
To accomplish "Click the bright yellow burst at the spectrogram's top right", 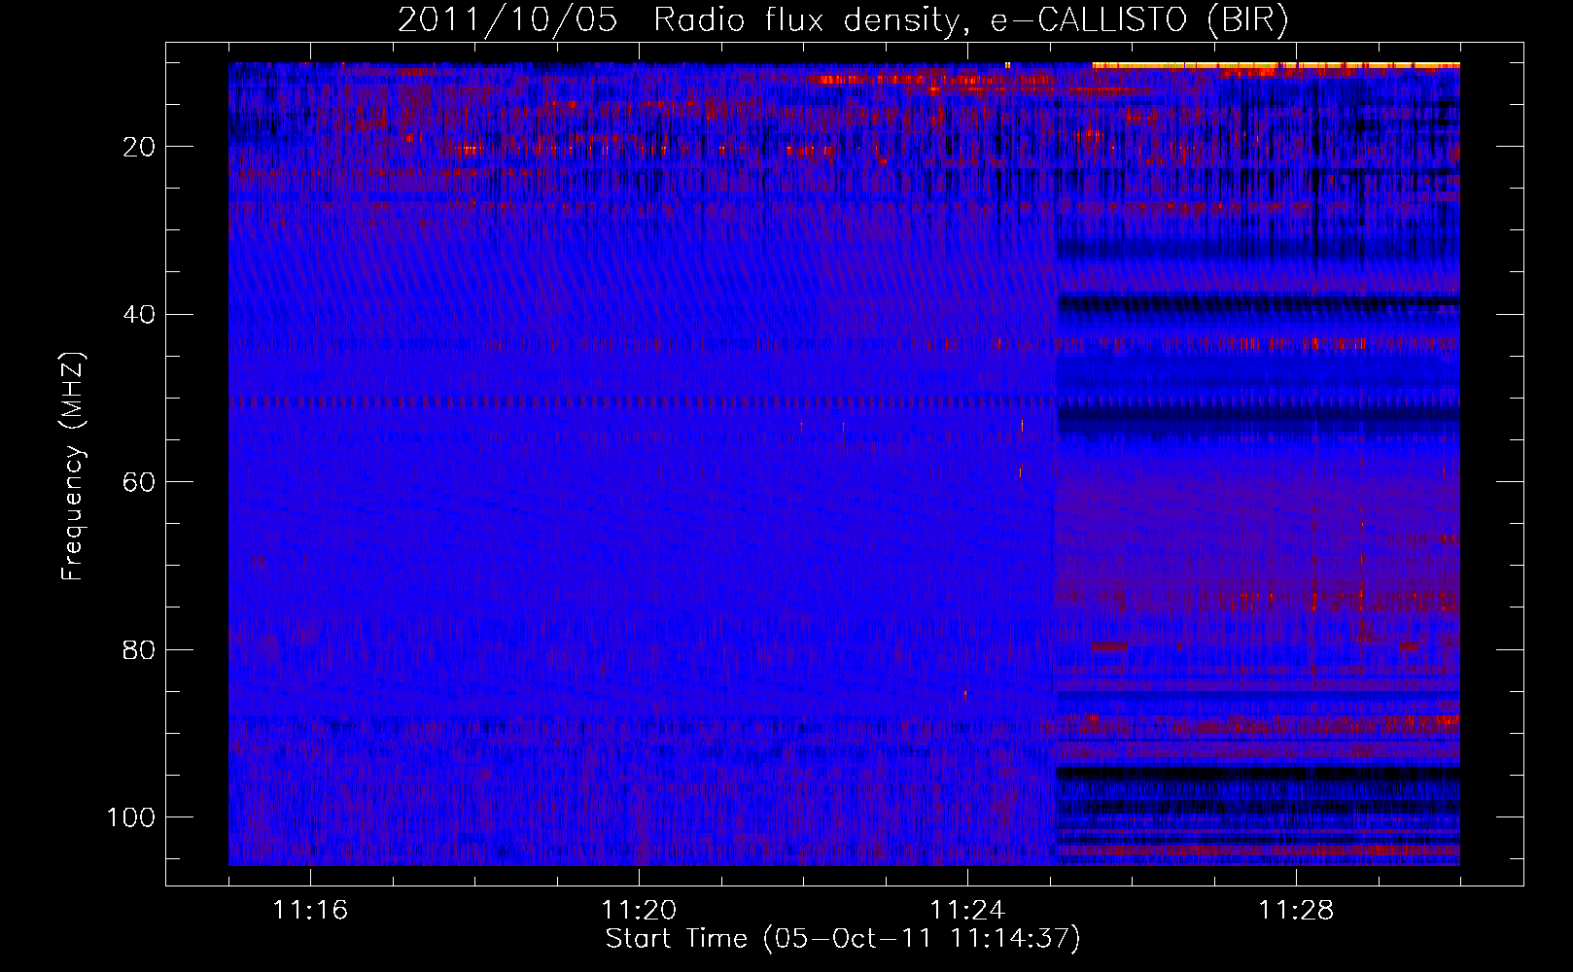I will (1276, 66).
